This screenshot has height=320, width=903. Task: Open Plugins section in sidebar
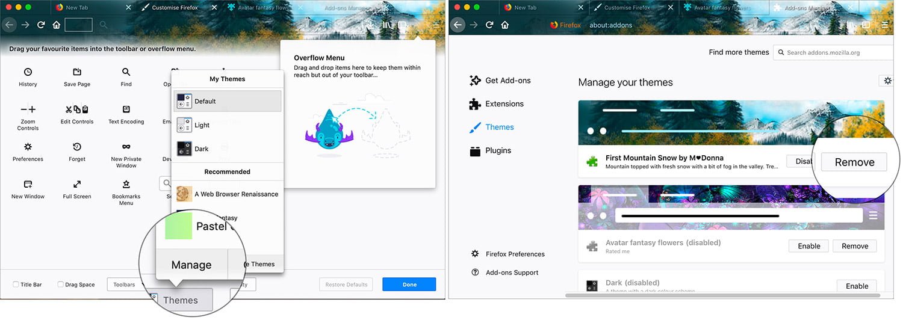(x=490, y=151)
